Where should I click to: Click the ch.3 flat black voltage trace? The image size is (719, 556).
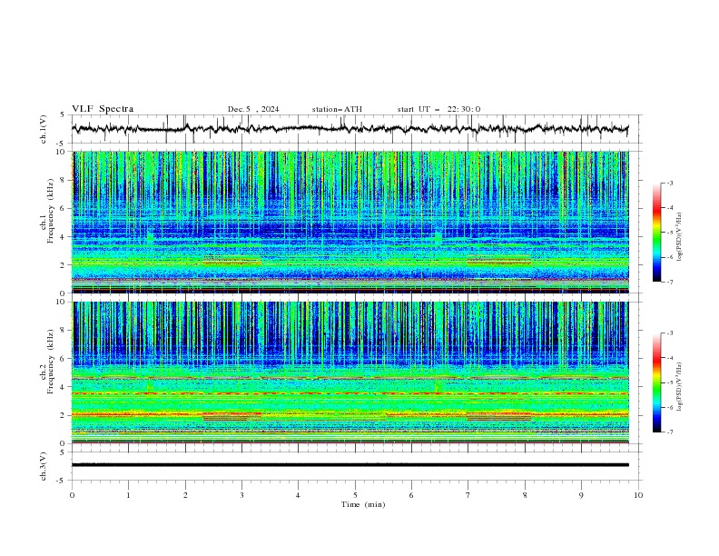coord(350,465)
